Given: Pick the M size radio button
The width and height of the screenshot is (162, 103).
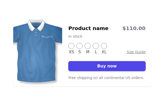Looking at the screenshot, I should [88, 46].
